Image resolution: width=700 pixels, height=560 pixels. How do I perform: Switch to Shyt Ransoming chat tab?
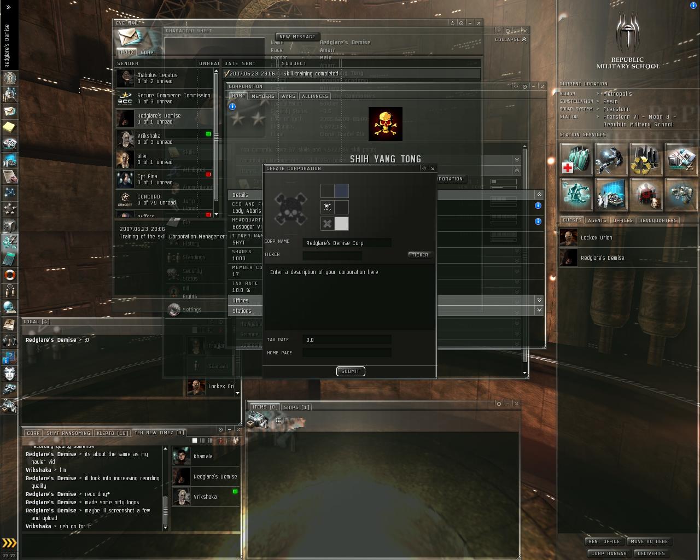(68, 433)
